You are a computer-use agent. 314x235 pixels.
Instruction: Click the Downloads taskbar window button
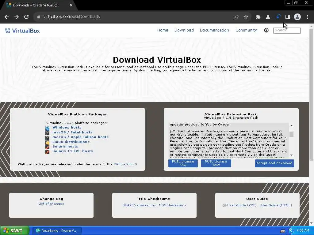coord(57,231)
